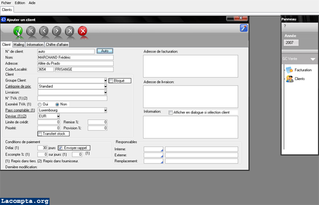Cancel with the red X button
This screenshot has width=319, height=205.
click(82, 31)
